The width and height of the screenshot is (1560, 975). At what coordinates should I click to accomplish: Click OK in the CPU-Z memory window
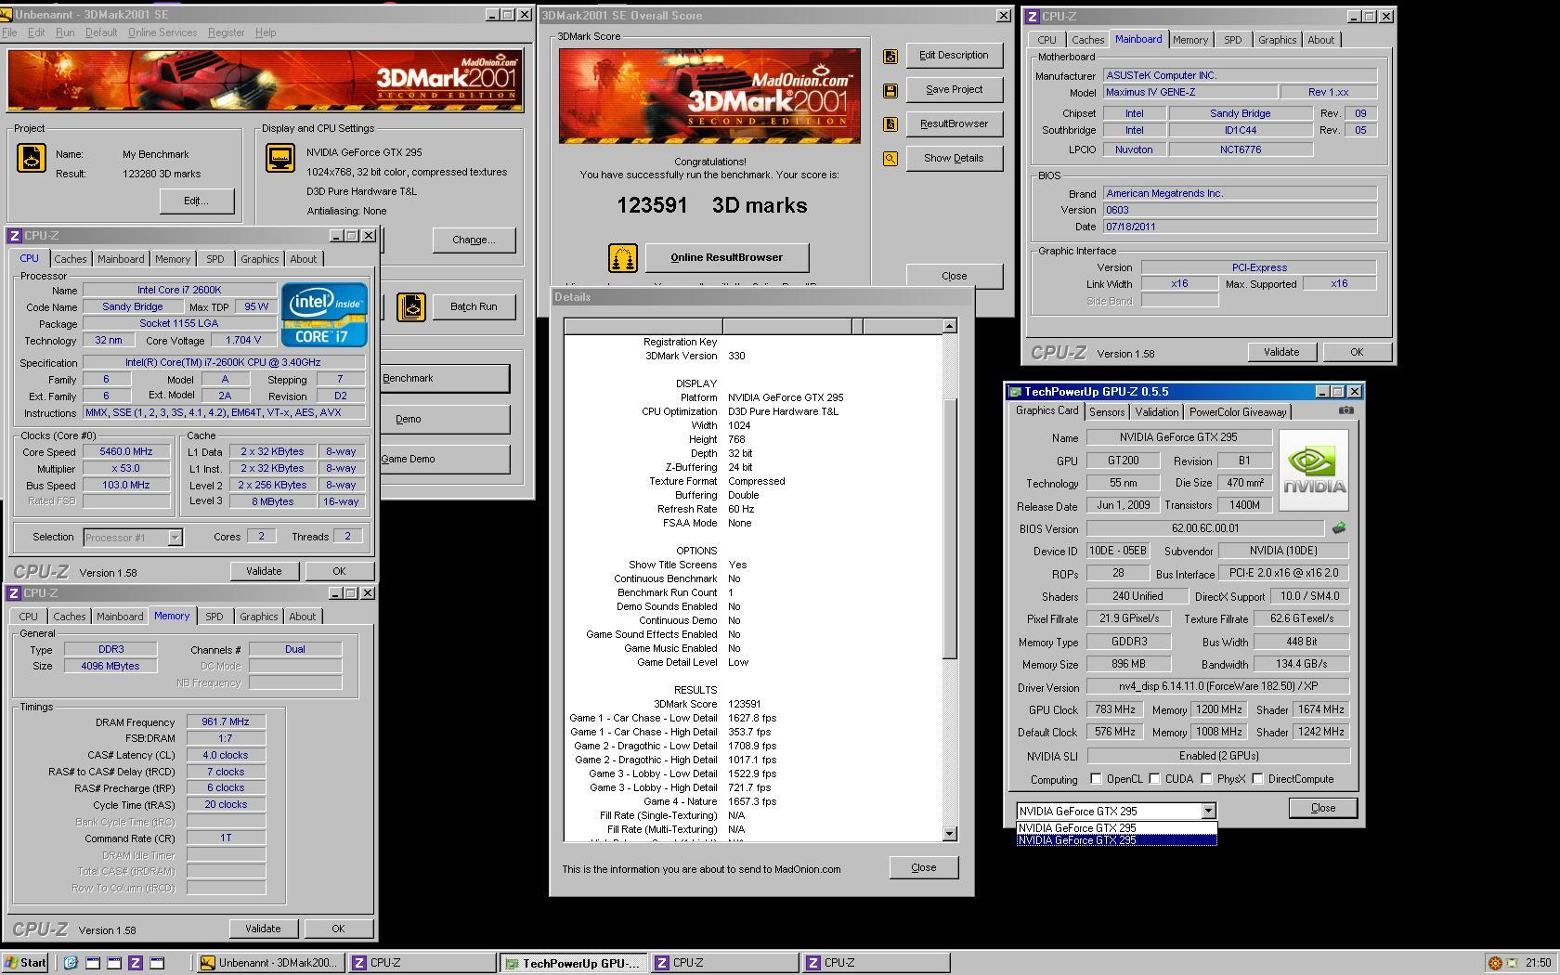tap(338, 929)
